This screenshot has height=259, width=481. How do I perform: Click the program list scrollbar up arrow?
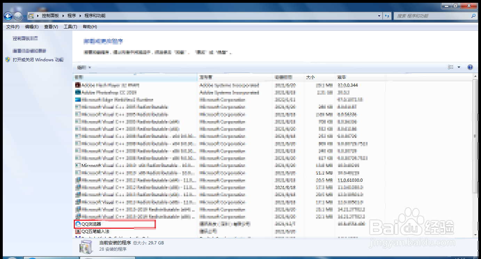click(x=475, y=77)
